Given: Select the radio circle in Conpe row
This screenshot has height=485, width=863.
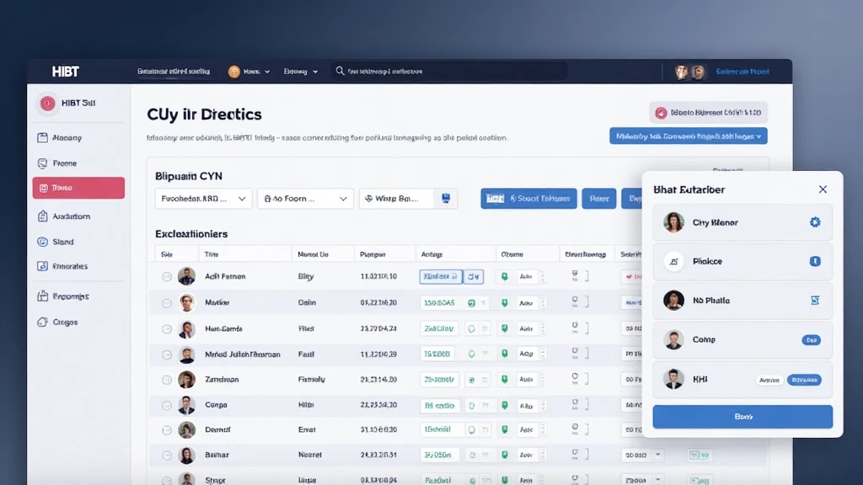Looking at the screenshot, I should [x=167, y=406].
